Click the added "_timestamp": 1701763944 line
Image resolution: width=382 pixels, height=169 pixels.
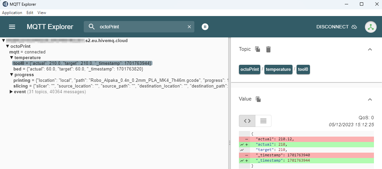click(x=306, y=161)
